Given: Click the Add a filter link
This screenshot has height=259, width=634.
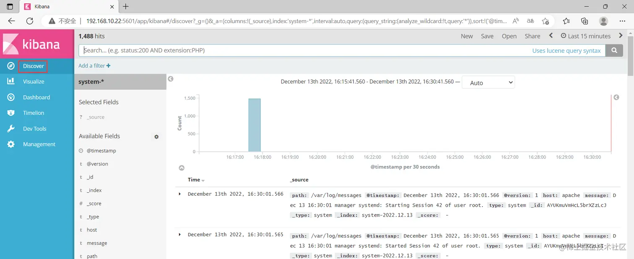Looking at the screenshot, I should [94, 65].
